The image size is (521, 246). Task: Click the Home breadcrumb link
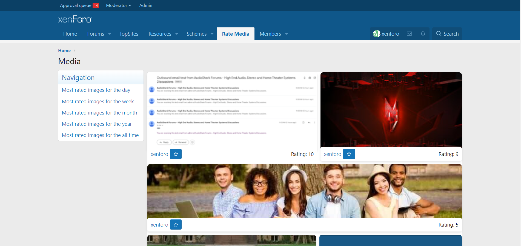tap(64, 51)
